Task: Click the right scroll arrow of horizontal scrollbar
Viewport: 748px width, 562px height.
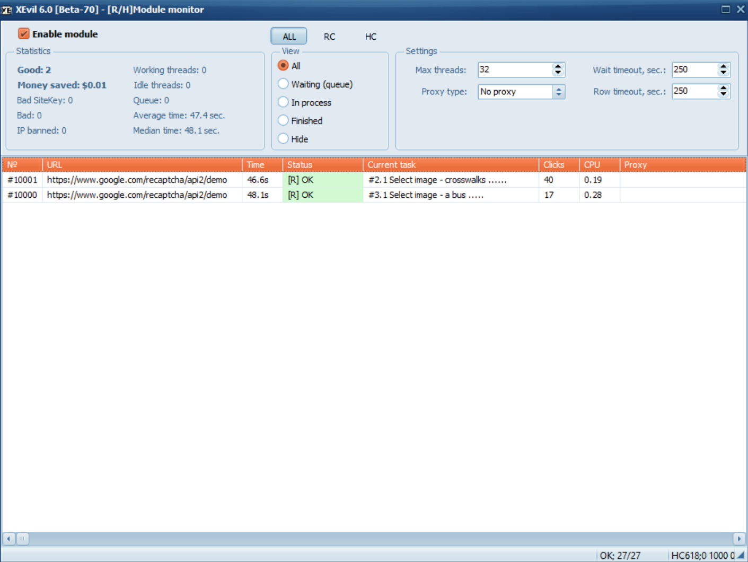Action: (739, 539)
